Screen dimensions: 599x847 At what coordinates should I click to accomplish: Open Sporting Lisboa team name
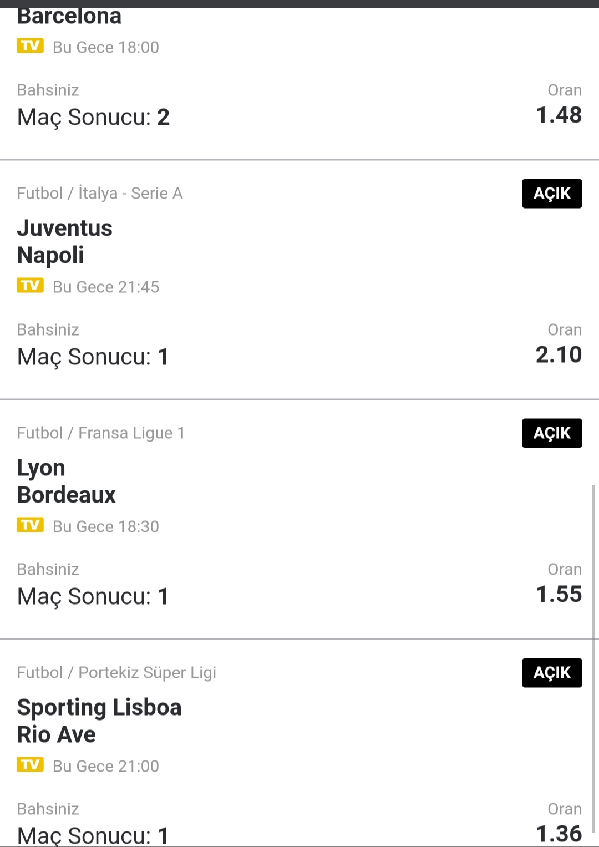pos(99,708)
